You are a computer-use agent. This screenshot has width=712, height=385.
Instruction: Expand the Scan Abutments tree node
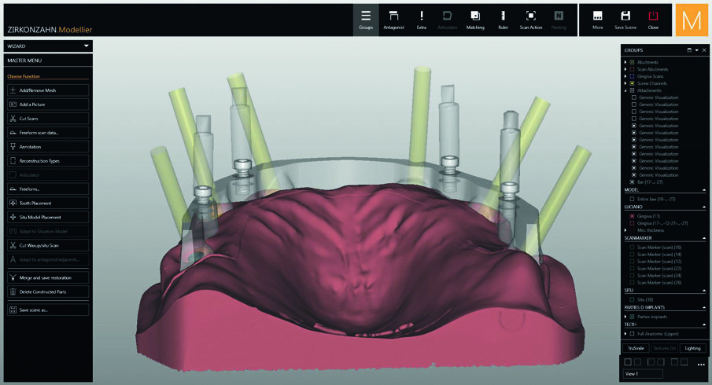click(x=625, y=69)
